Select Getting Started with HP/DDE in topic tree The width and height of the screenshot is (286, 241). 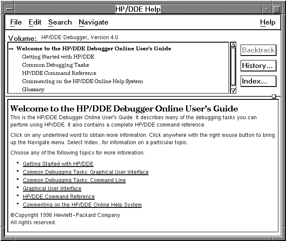[x=58, y=57]
